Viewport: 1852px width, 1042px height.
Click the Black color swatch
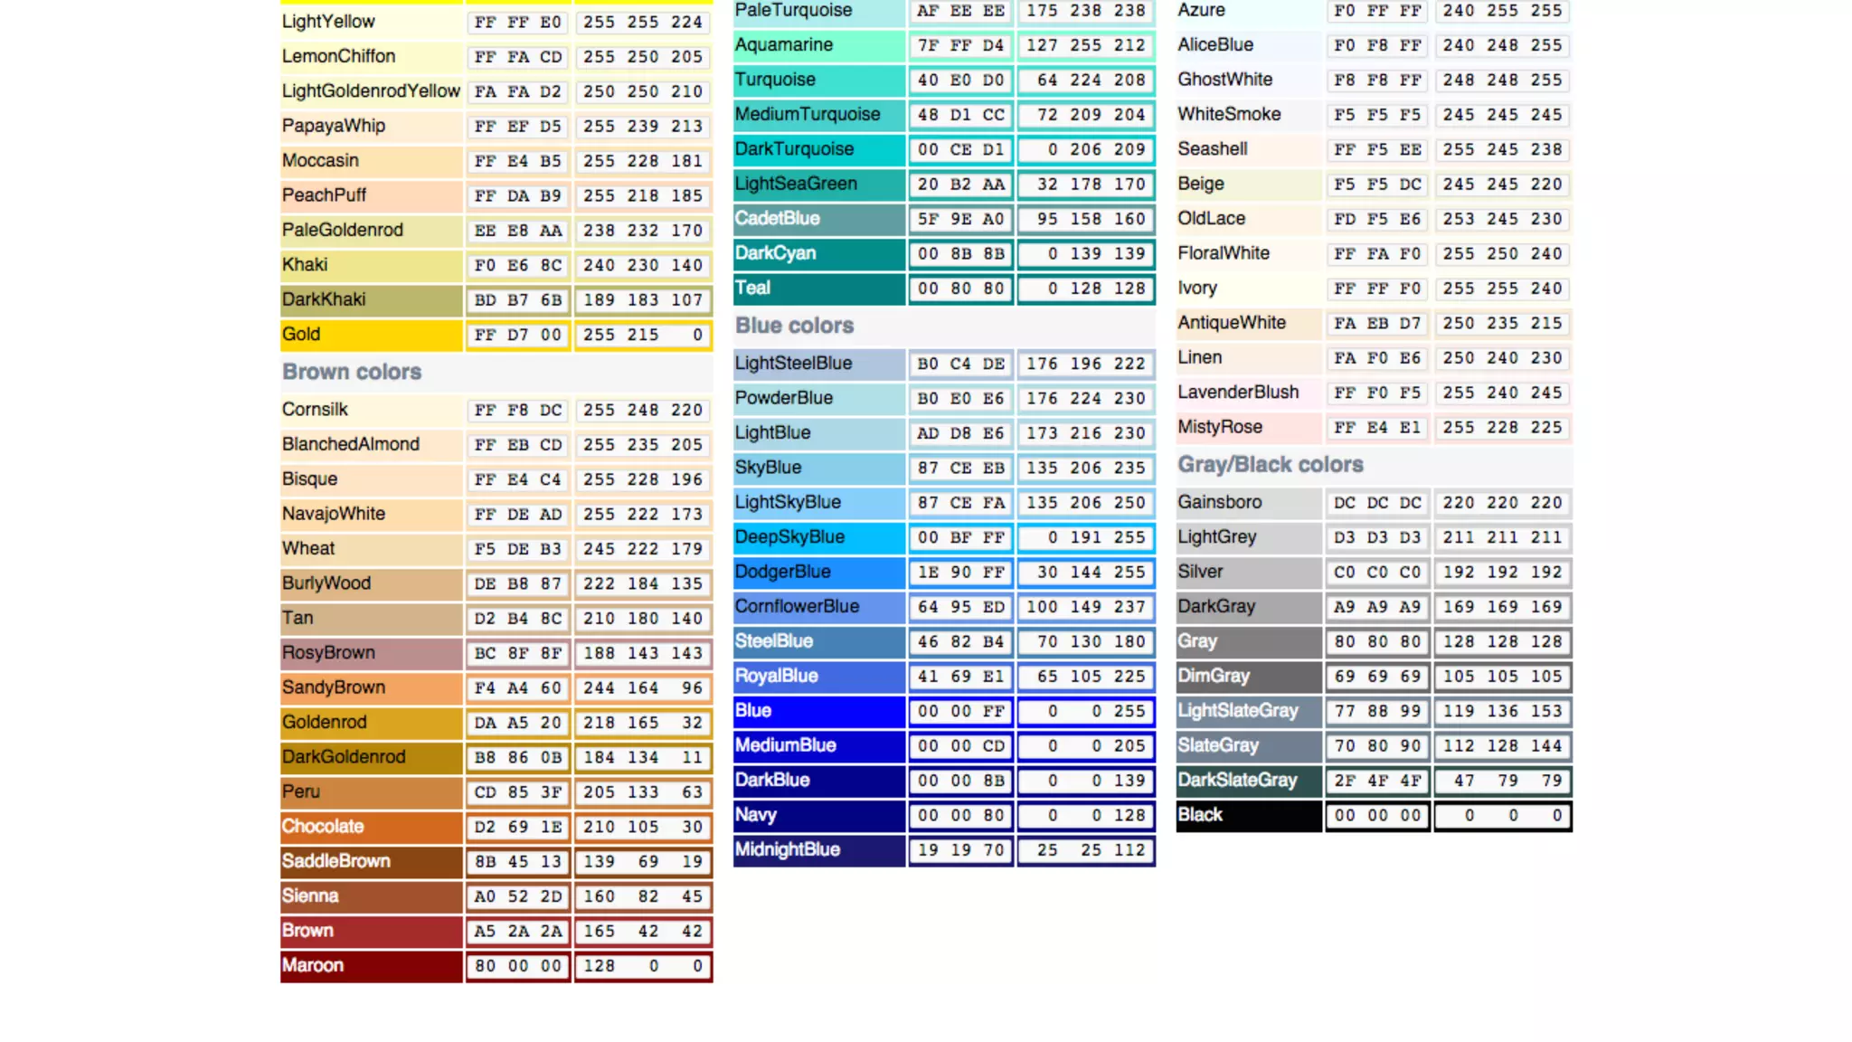pos(1248,815)
